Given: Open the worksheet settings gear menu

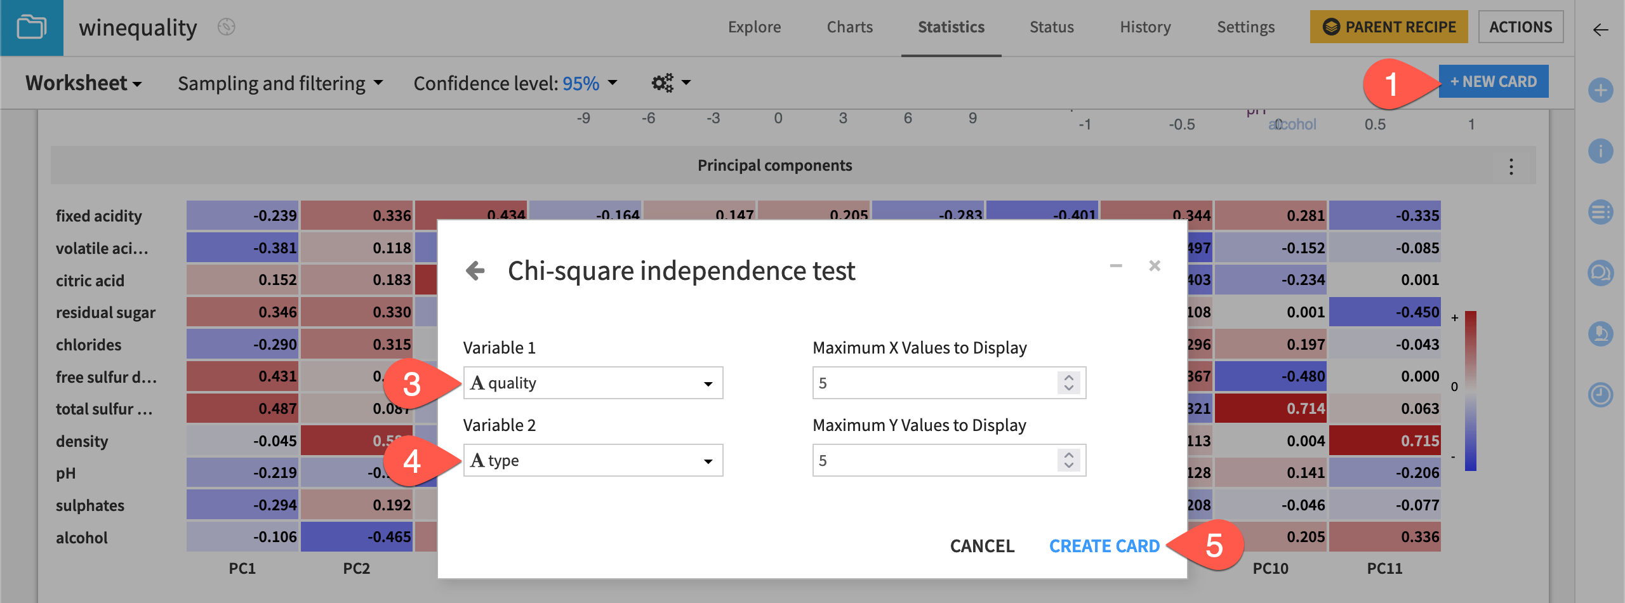Looking at the screenshot, I should point(661,83).
